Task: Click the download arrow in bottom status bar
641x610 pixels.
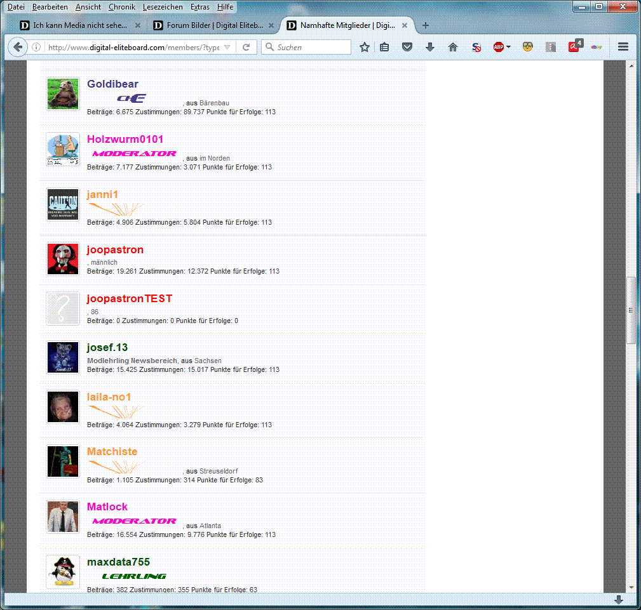Action: 619,600
